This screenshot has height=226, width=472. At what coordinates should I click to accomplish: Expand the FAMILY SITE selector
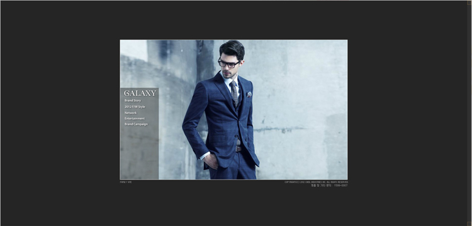click(x=126, y=182)
